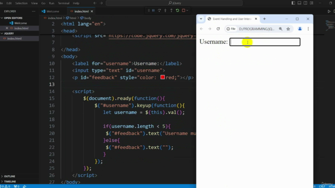Image resolution: width=335 pixels, height=188 pixels.
Task: Expand the Timeline section
Action: 10,182
